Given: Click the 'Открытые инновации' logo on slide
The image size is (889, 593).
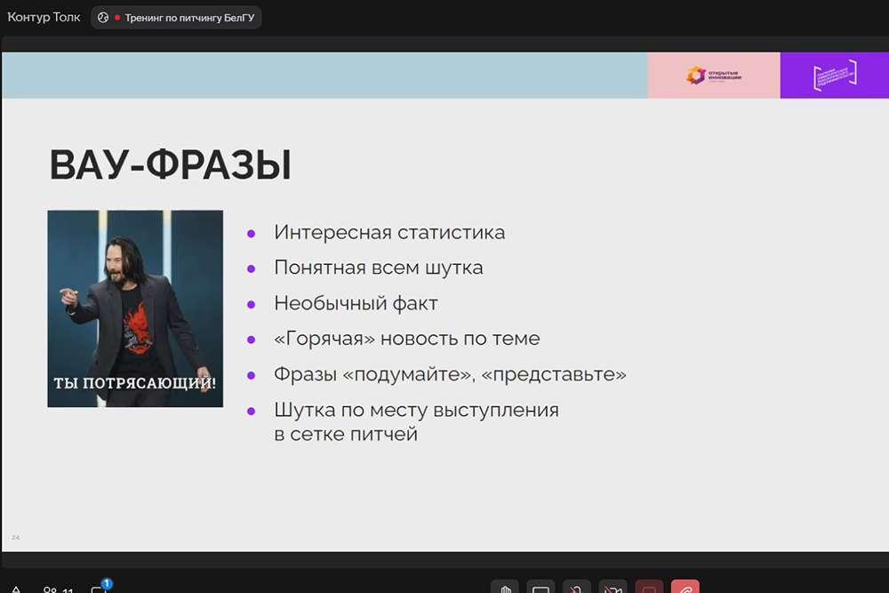Looking at the screenshot, I should (x=714, y=76).
